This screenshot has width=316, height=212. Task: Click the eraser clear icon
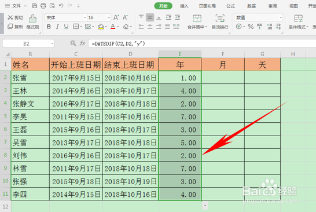pyautogui.click(x=126, y=27)
